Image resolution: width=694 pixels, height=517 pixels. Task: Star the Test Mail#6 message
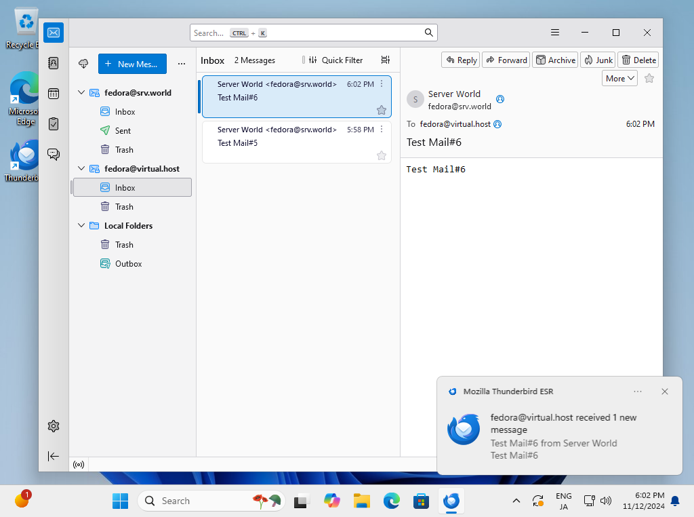click(382, 111)
